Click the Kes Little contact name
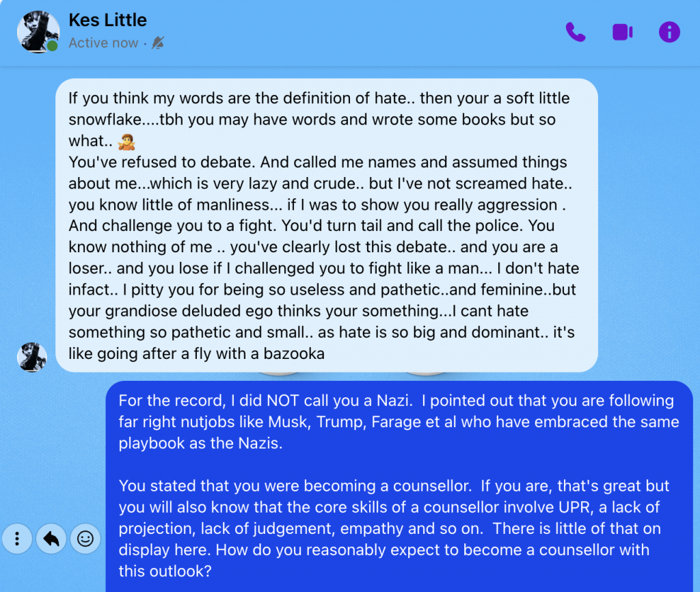Image resolution: width=700 pixels, height=592 pixels. click(x=108, y=21)
